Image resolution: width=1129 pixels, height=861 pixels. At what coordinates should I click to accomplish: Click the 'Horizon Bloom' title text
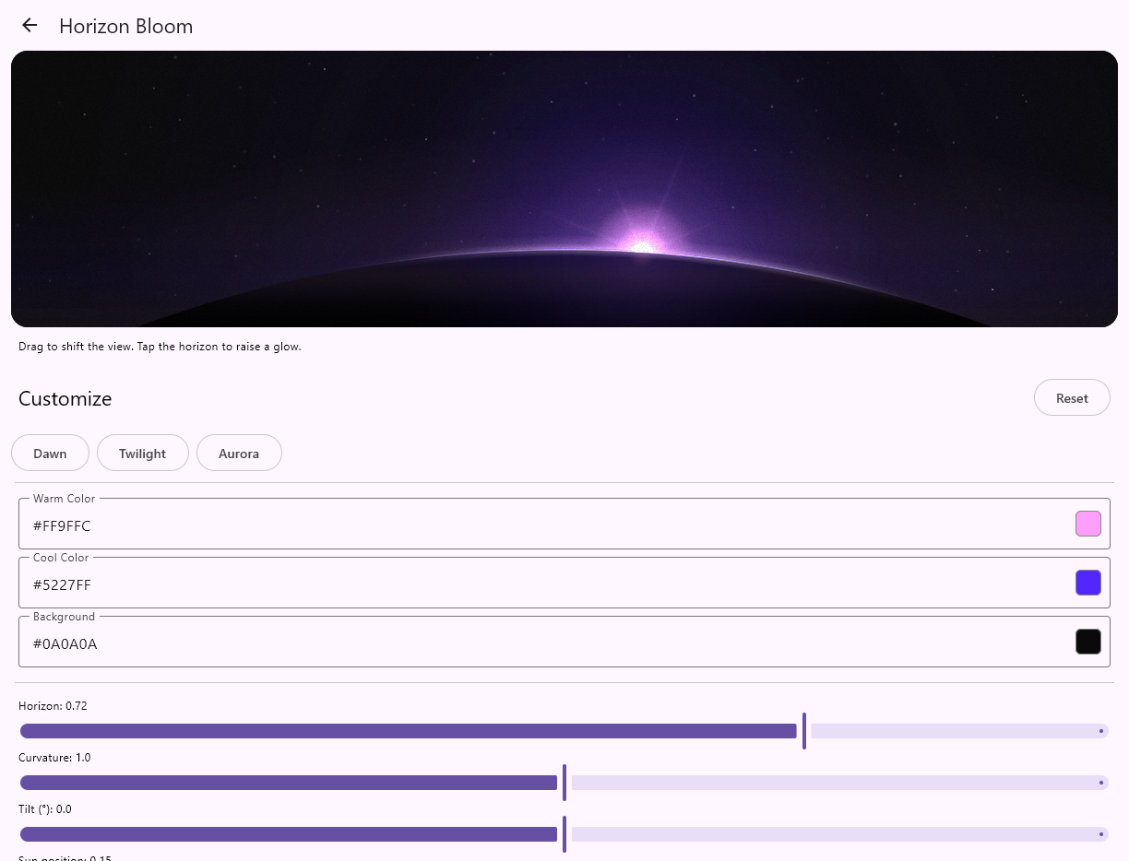coord(126,26)
